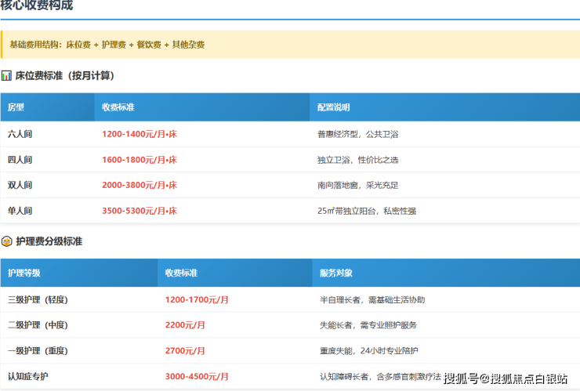Click the description 南向落地窗，采光充足
The image size is (580, 391).
tap(357, 185)
